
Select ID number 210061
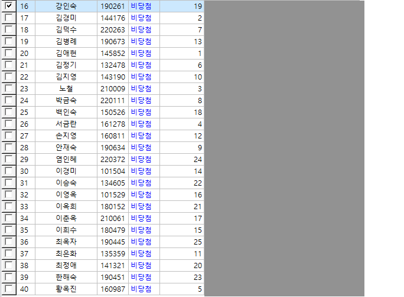(113, 218)
